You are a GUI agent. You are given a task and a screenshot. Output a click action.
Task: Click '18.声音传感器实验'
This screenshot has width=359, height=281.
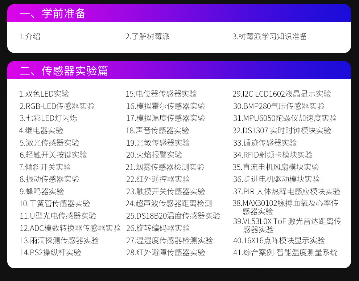[x=157, y=130]
